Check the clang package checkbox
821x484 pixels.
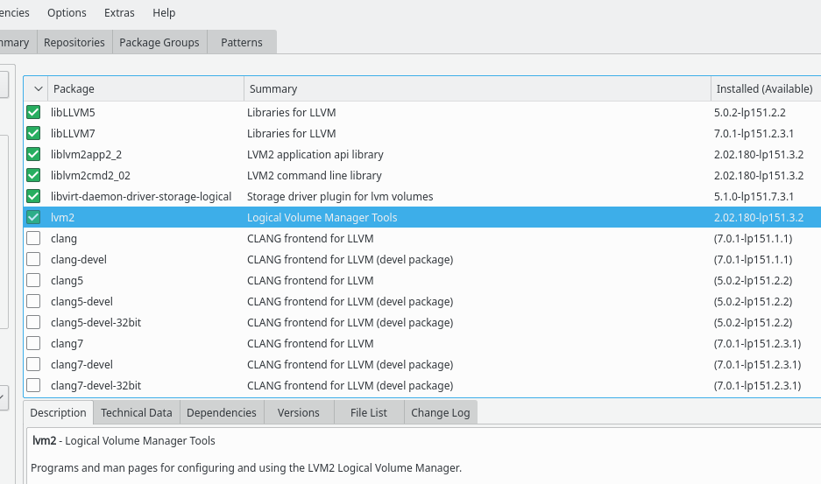[x=33, y=238]
